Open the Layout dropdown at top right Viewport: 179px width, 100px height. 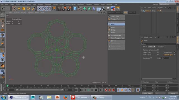tap(168, 4)
